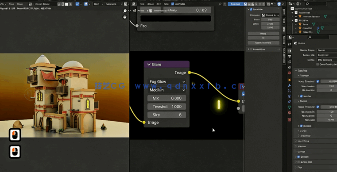Open the World properties tab icon
The image size is (337, 172).
click(289, 73)
